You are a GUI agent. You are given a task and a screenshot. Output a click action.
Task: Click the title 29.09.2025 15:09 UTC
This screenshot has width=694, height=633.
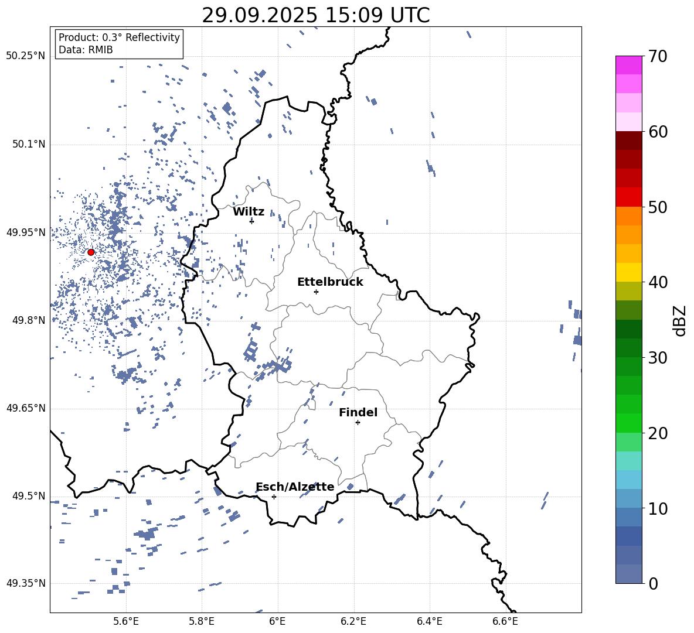pos(316,15)
